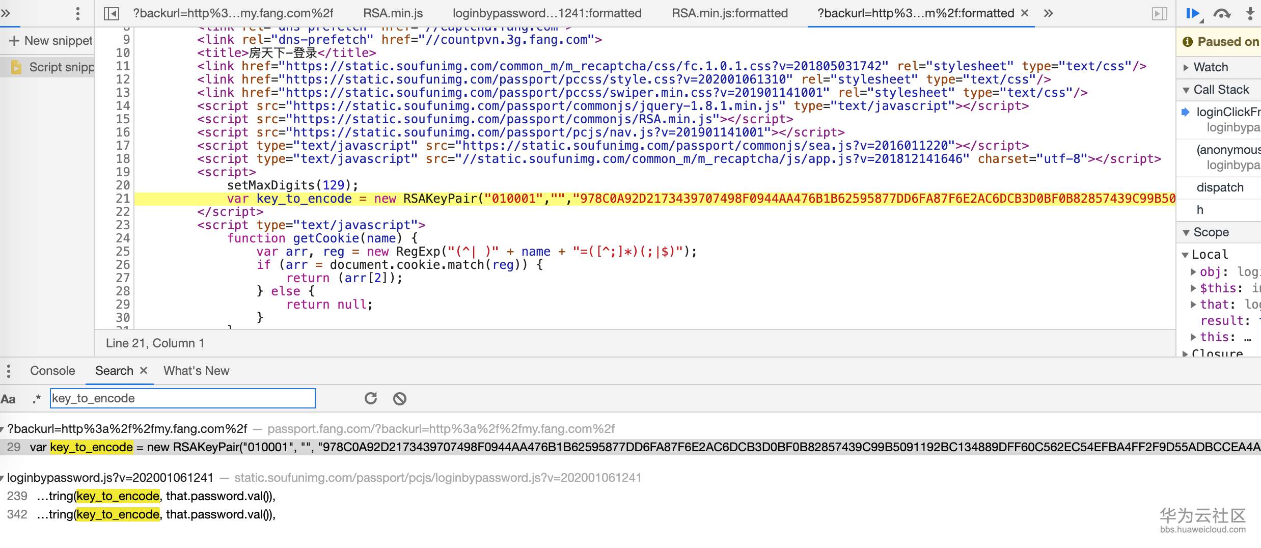The height and width of the screenshot is (548, 1261).
Task: Show hidden tabs with the chevron overflow
Action: pos(1049,14)
